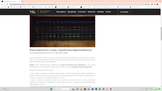Image resolution: width=162 pixels, height=91 pixels.
Task: Open the Prawo spółek category link
Action: coord(63,53)
